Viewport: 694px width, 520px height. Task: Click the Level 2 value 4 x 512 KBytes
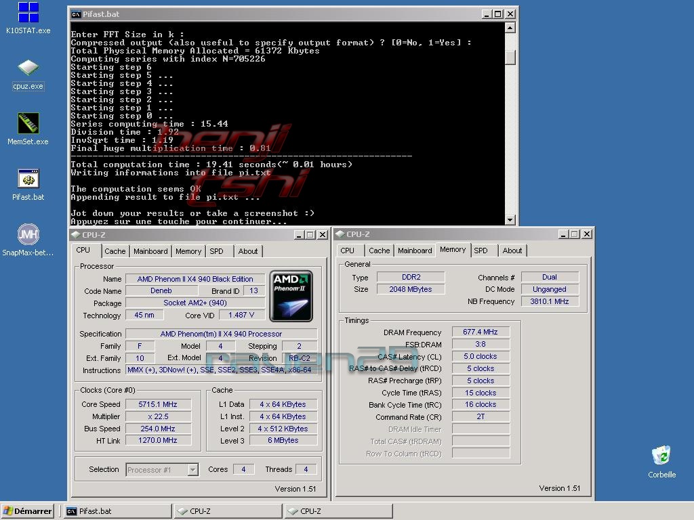283,429
